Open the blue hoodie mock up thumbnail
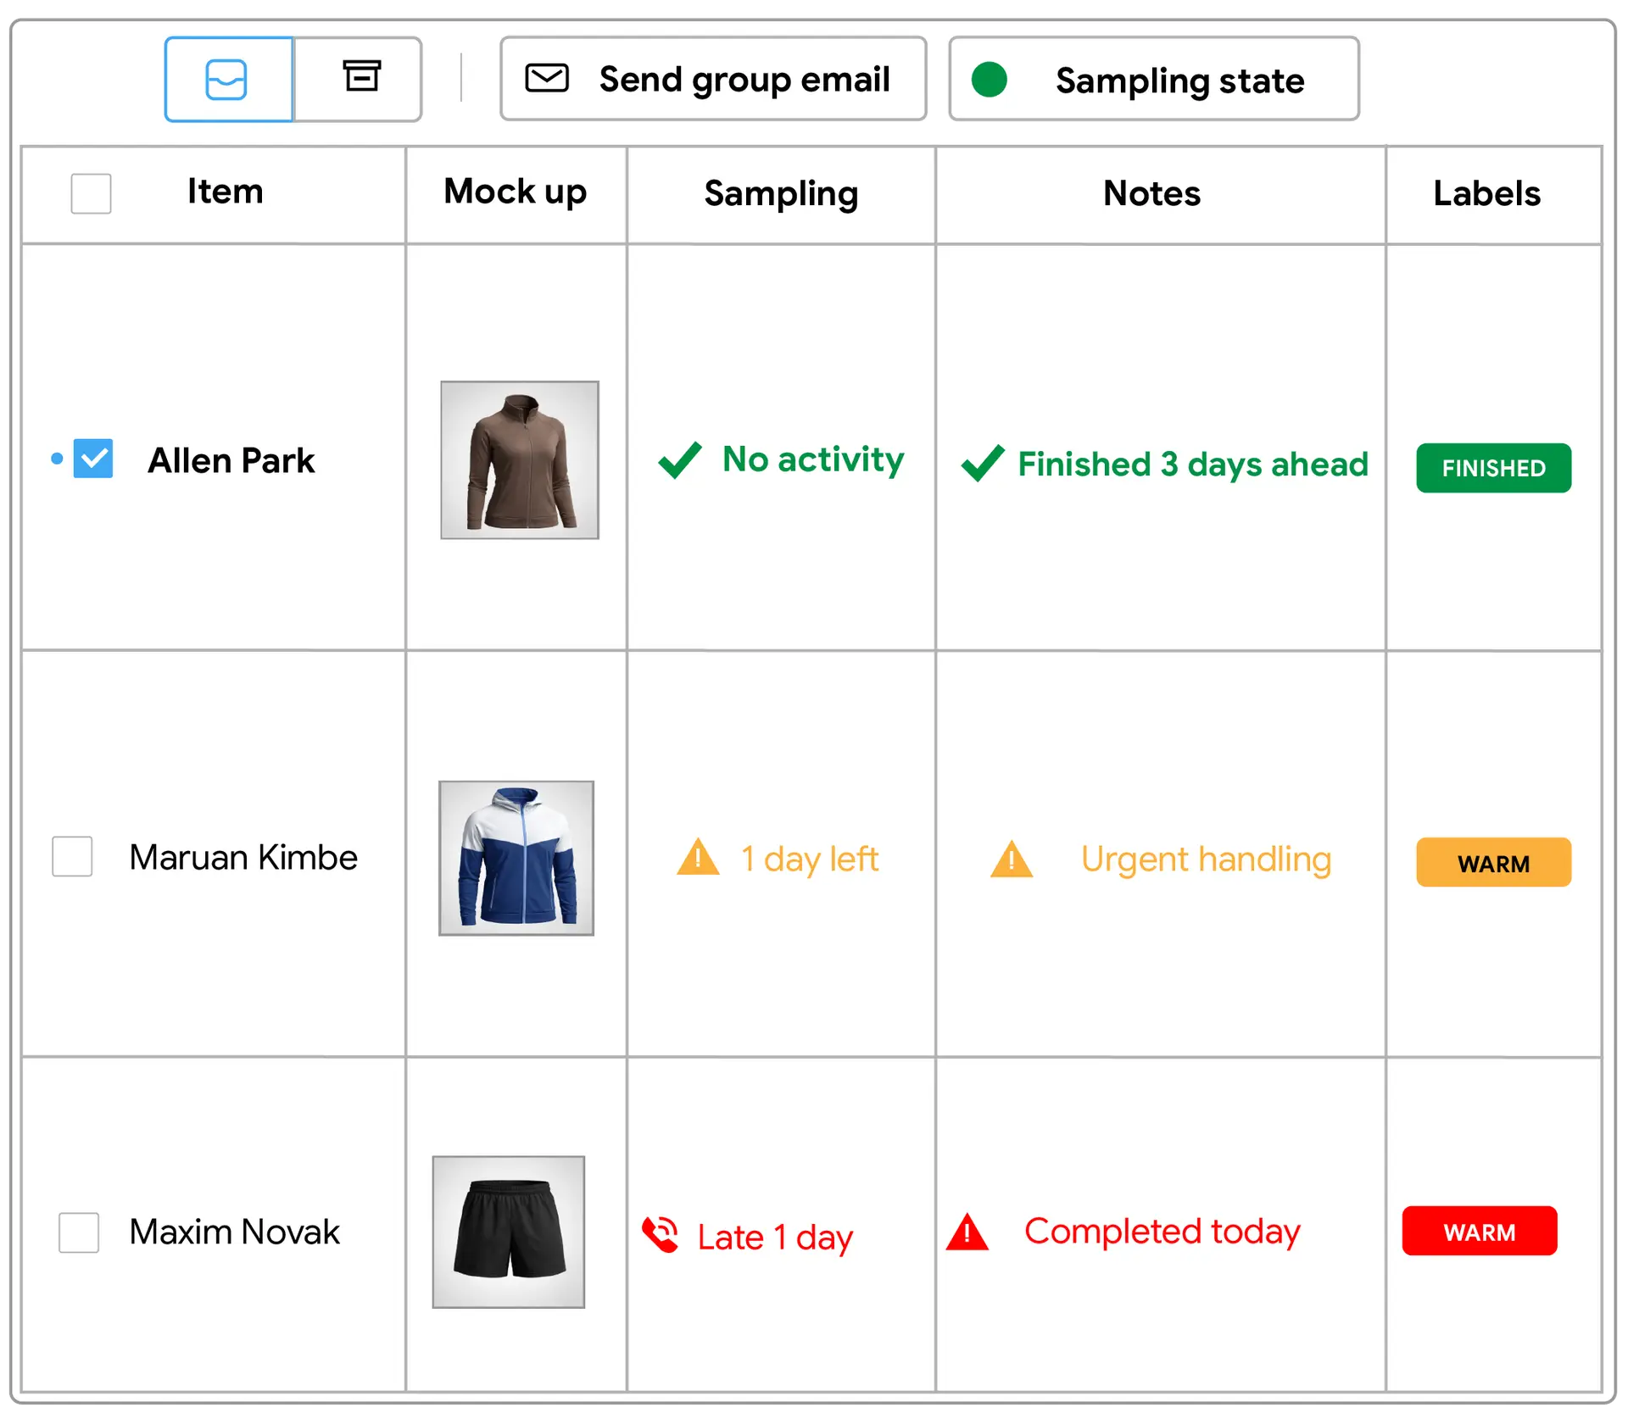This screenshot has width=1628, height=1413. pos(516,858)
